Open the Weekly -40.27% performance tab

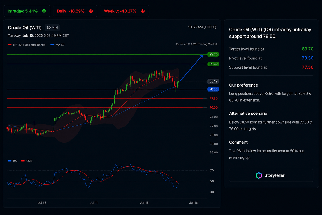125,11
